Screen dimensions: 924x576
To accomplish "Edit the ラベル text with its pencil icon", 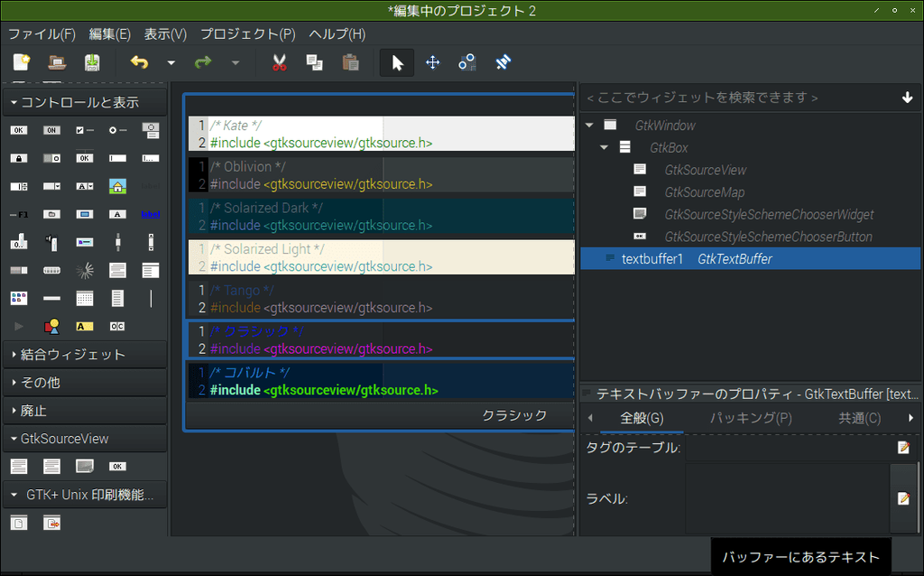I will coord(903,498).
